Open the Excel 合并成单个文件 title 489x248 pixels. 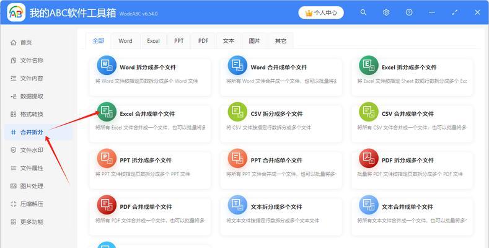148,114
